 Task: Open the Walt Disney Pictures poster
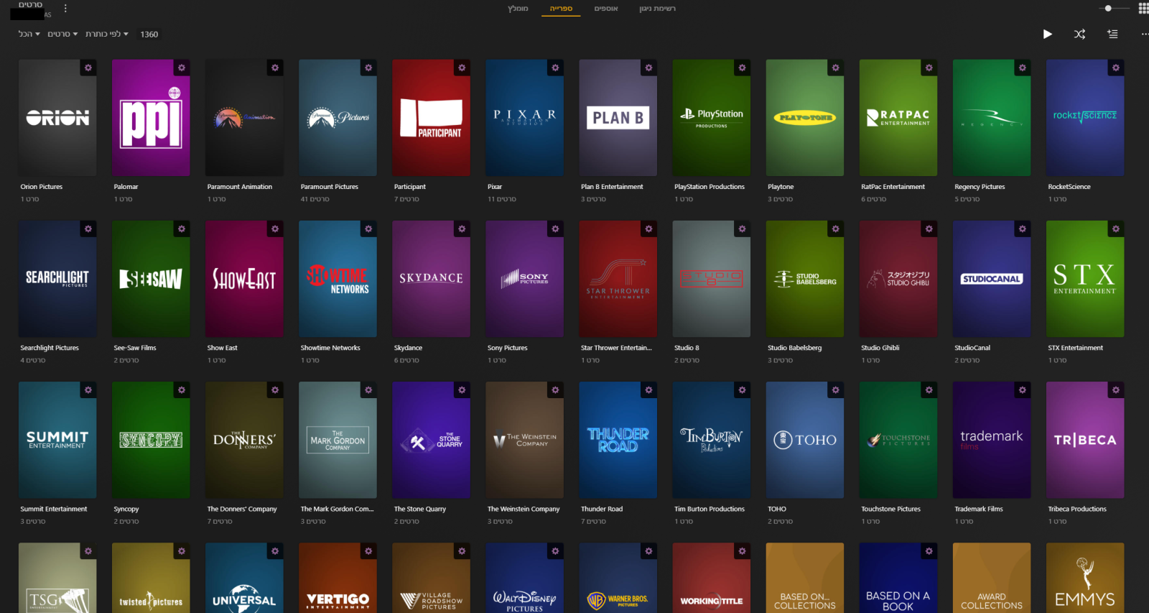524,578
